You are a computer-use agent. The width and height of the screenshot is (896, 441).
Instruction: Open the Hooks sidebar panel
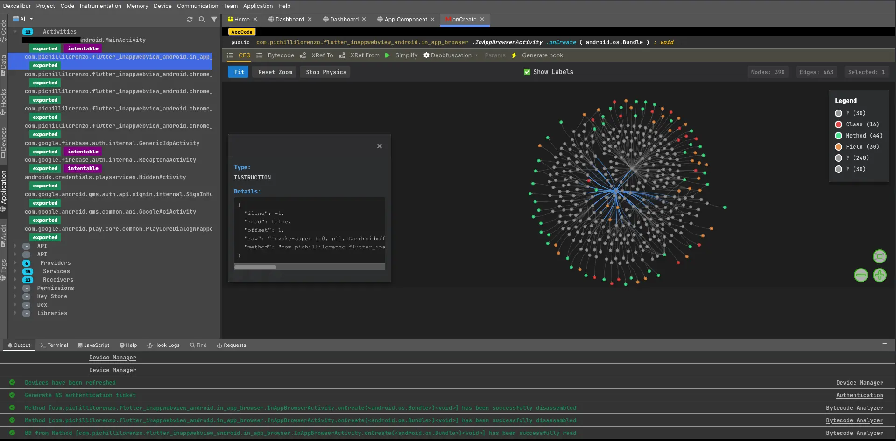pos(4,102)
